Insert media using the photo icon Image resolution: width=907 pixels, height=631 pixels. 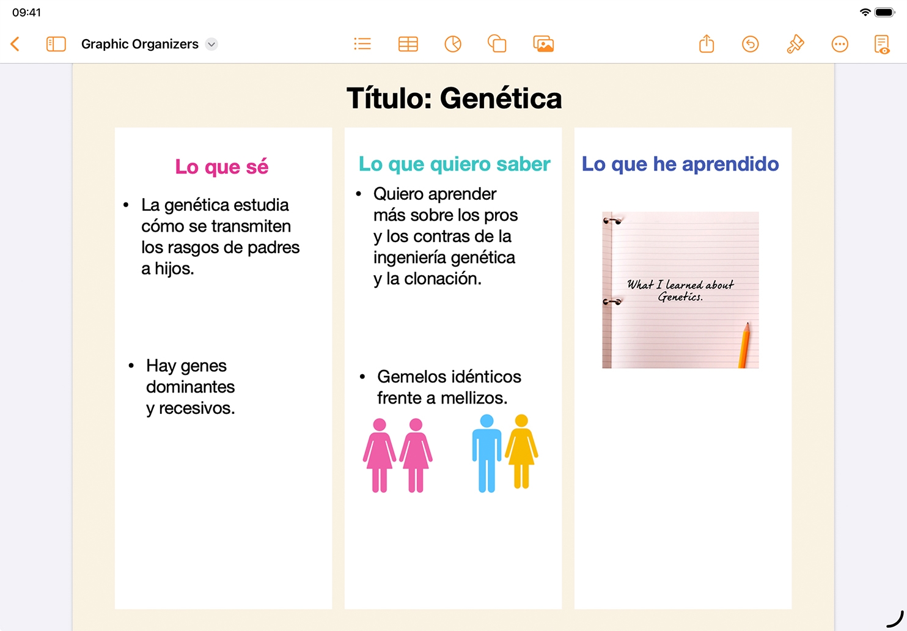pyautogui.click(x=543, y=44)
